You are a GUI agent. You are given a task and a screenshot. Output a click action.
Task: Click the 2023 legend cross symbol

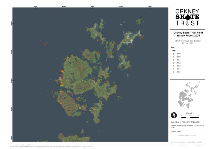click(173, 66)
